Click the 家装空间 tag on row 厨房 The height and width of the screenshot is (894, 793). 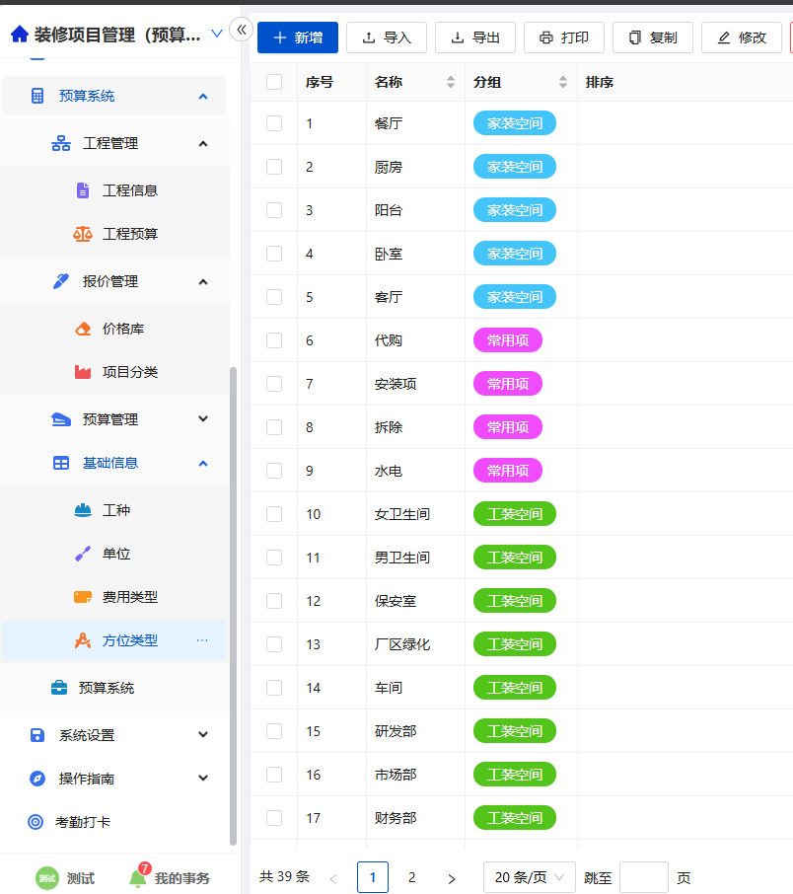click(514, 166)
